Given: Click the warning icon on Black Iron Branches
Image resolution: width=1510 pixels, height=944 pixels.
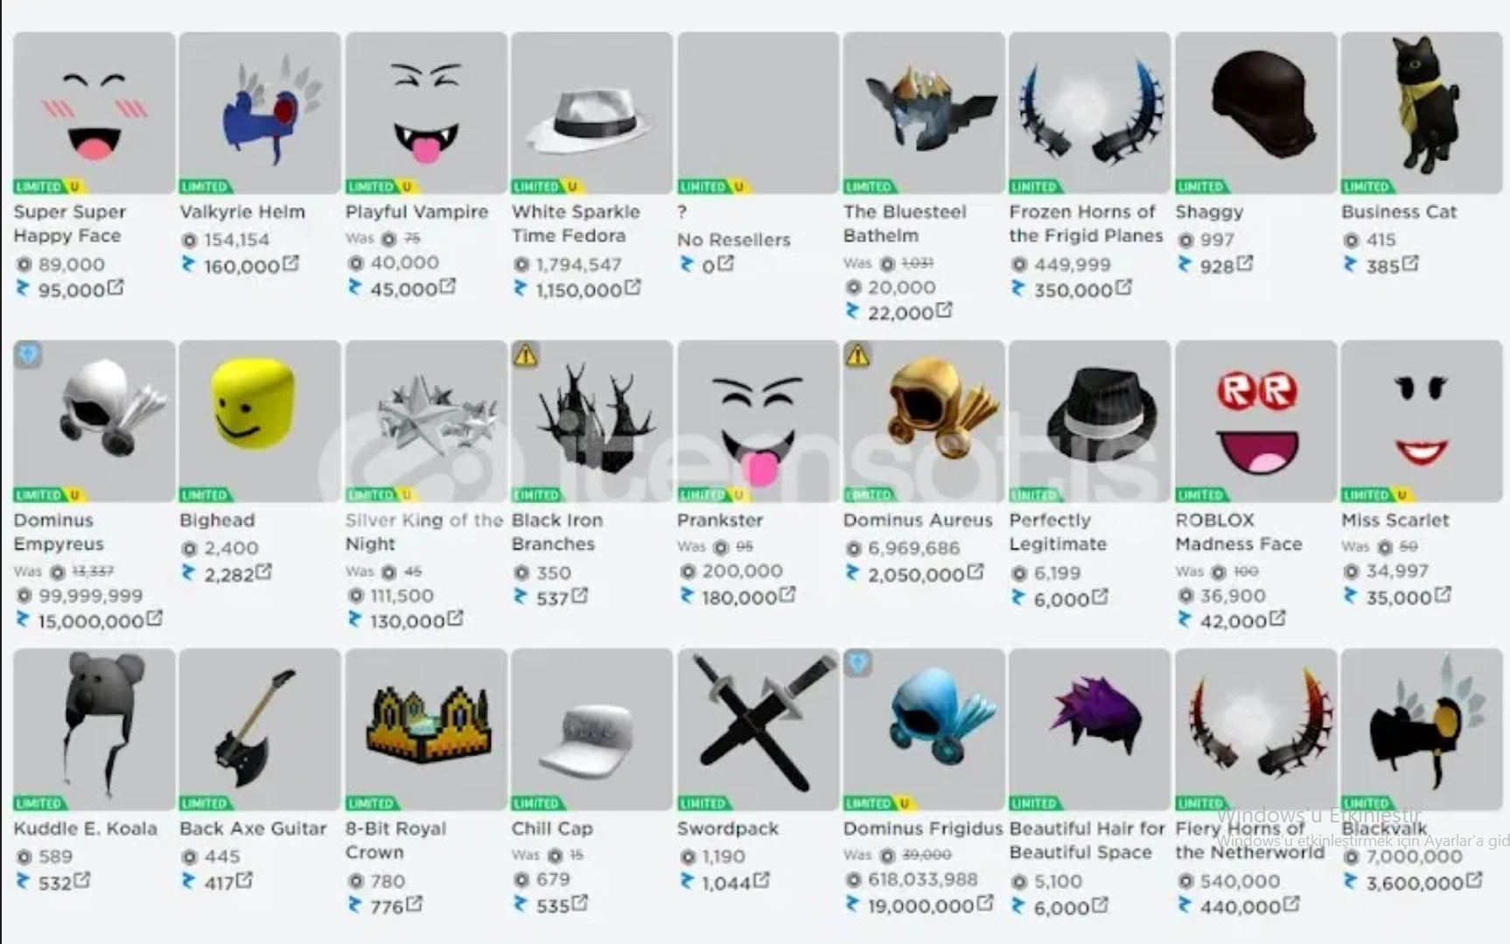Looking at the screenshot, I should tap(525, 354).
